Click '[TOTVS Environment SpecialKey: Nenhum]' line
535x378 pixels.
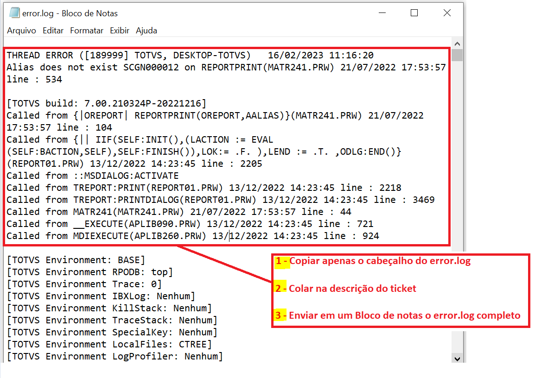[112, 332]
